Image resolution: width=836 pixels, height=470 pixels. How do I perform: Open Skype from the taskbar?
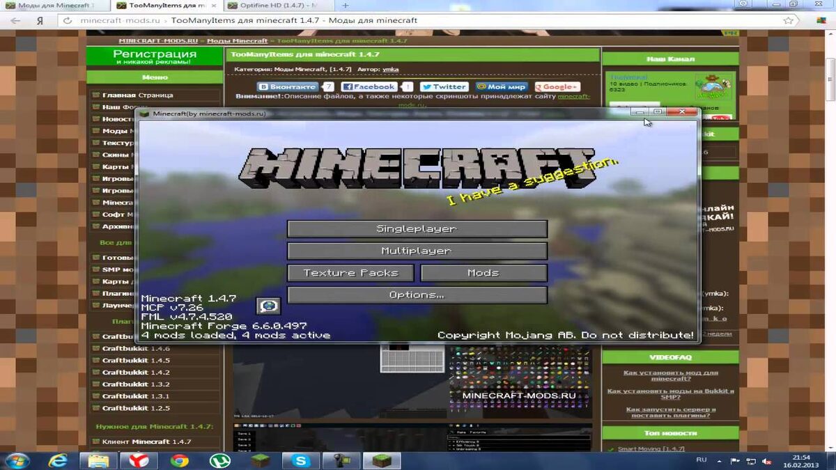301,460
